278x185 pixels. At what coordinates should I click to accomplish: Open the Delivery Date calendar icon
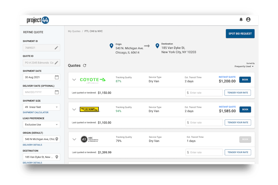pos(57,92)
